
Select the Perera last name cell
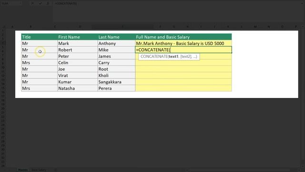[116, 88]
